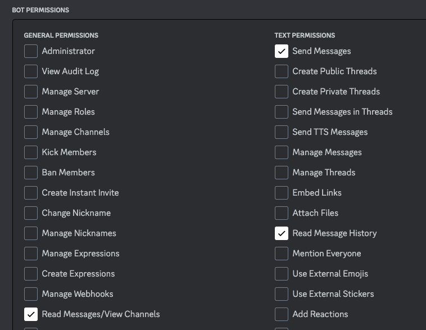Enable Create Public Threads checkbox
Screen dimensions: 426x330
(282, 71)
